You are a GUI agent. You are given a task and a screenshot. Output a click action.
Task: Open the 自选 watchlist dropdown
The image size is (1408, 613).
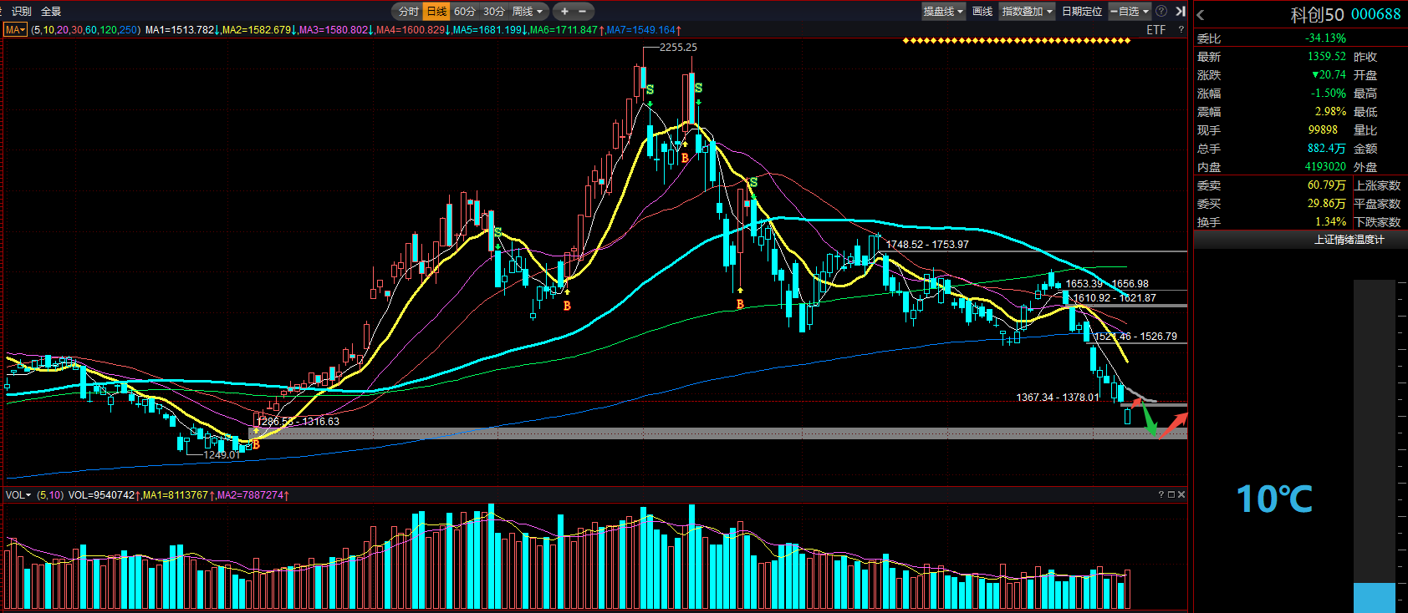(x=1130, y=12)
